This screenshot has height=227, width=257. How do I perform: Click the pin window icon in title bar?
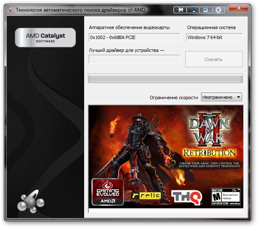pyautogui.click(x=180, y=10)
